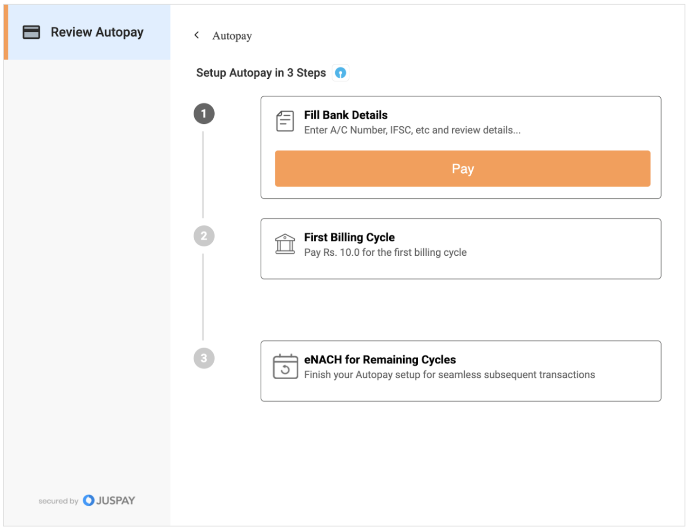Click the Autopay header title
The image size is (691, 531).
tap(232, 36)
